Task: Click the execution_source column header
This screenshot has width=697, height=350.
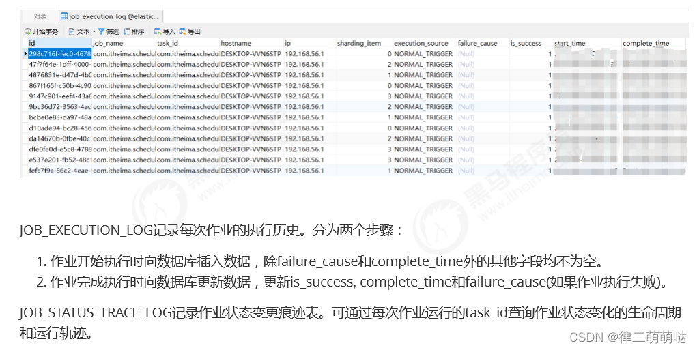Action: point(425,43)
